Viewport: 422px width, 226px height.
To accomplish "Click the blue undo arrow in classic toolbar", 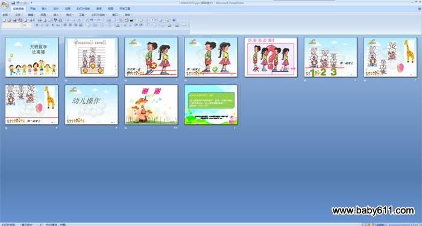I will 92,20.
